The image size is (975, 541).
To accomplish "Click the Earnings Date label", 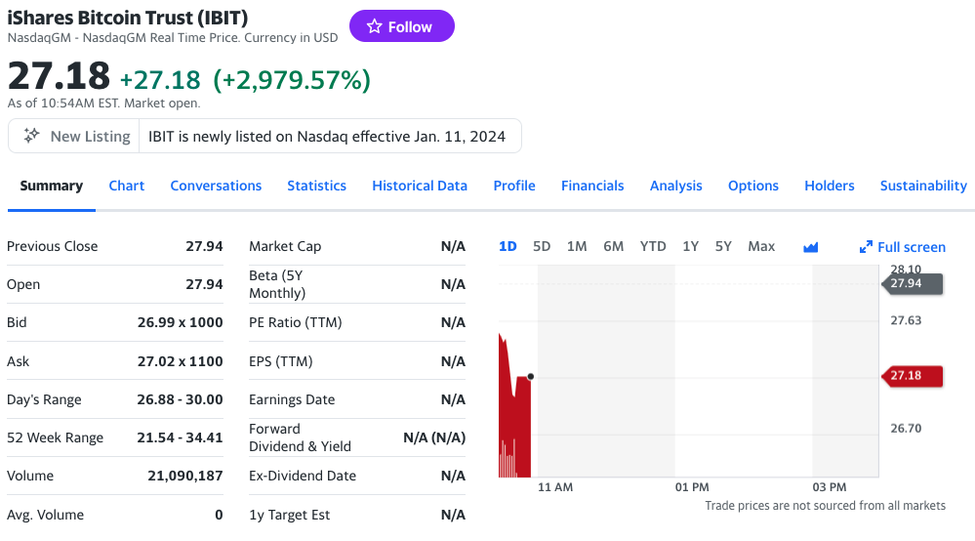I will [292, 399].
